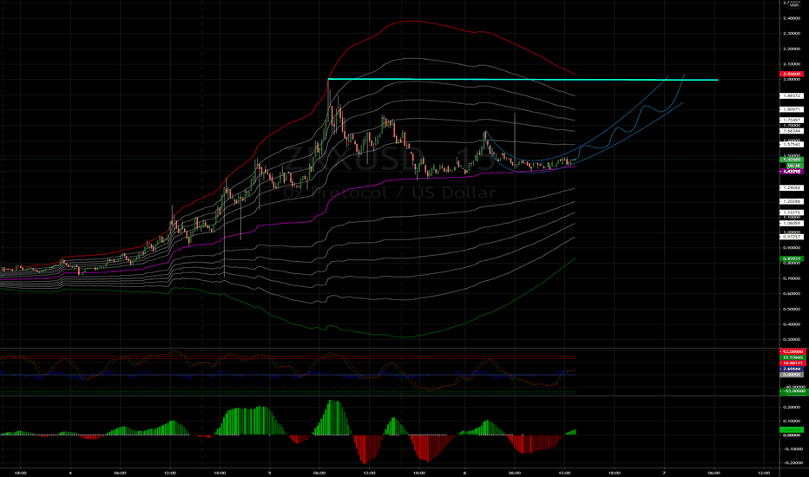Click the 0.70000 price axis label
Screen dimensions: 809x477
coord(792,278)
